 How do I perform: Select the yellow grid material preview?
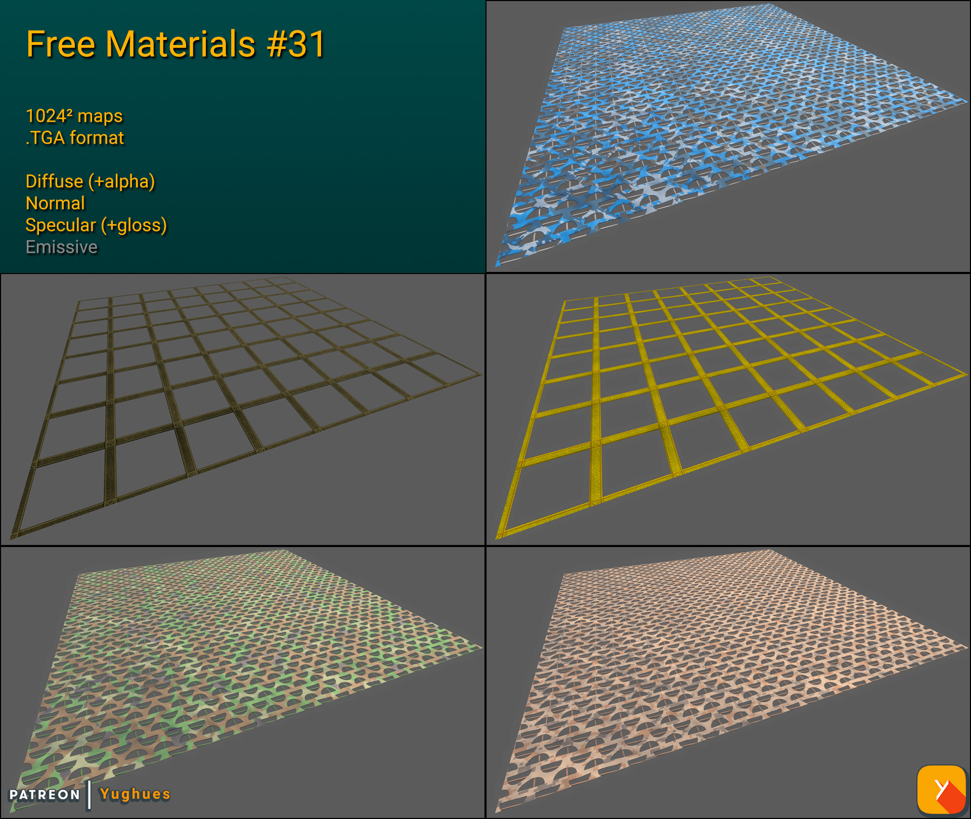click(x=728, y=409)
